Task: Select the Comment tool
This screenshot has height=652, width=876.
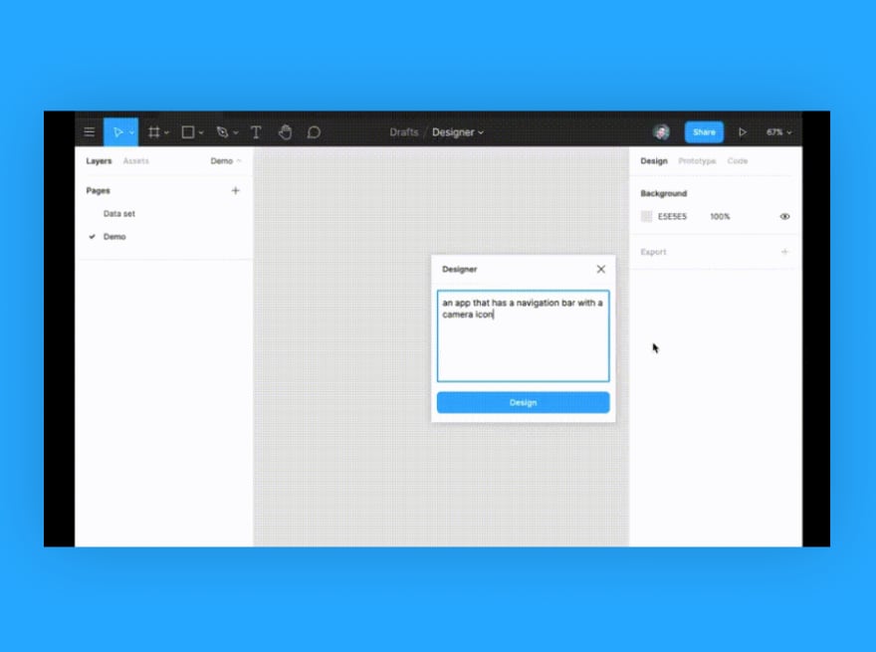Action: [x=314, y=131]
